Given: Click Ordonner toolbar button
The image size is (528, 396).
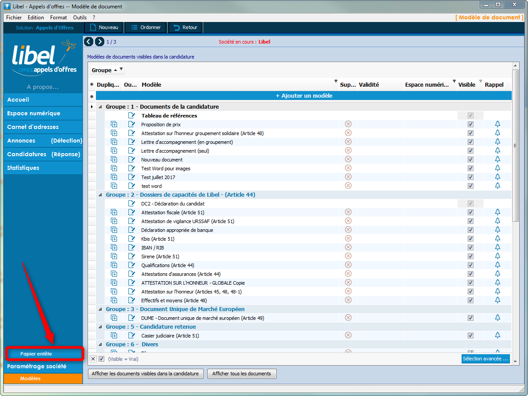Looking at the screenshot, I should point(146,27).
